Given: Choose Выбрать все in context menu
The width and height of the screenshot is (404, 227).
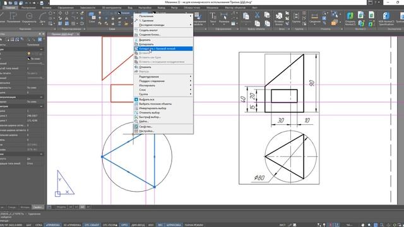Looking at the screenshot, I should (163, 100).
